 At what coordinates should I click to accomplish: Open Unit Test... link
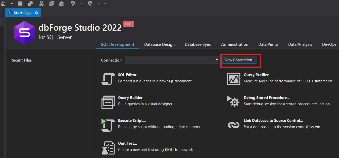tap(127, 143)
